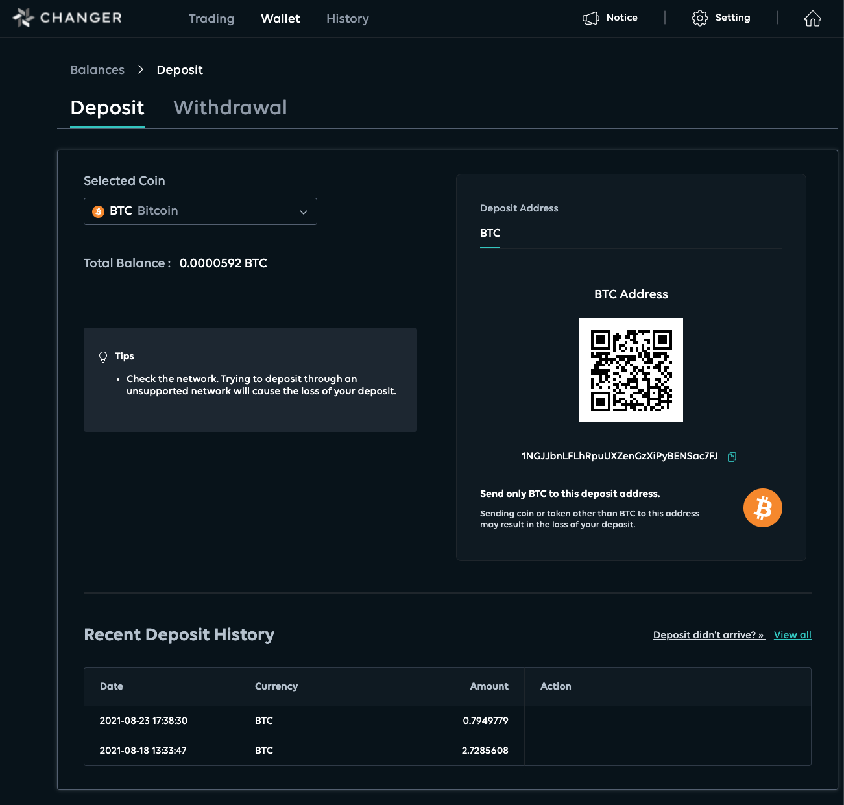The width and height of the screenshot is (844, 805).
Task: Select the 2021-08-18 13:33:47 deposit row
Action: pyautogui.click(x=448, y=751)
